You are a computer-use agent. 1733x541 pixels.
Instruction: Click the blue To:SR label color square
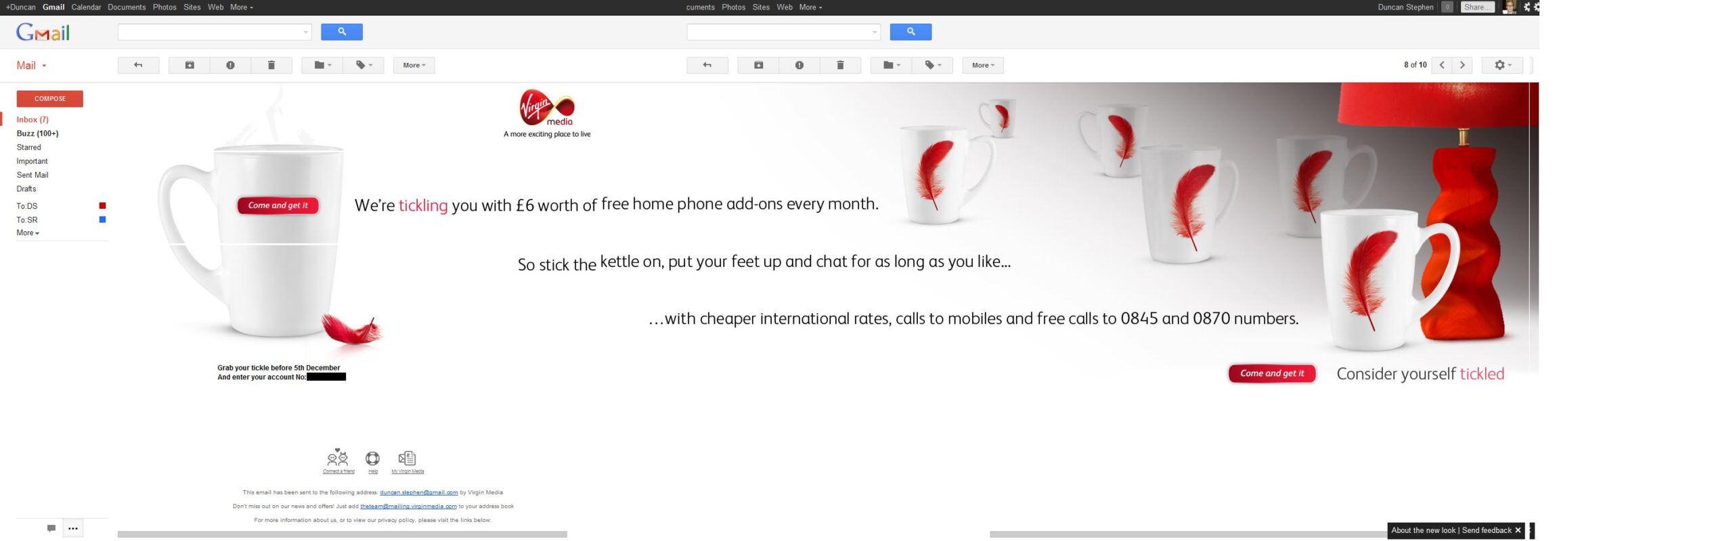point(102,220)
